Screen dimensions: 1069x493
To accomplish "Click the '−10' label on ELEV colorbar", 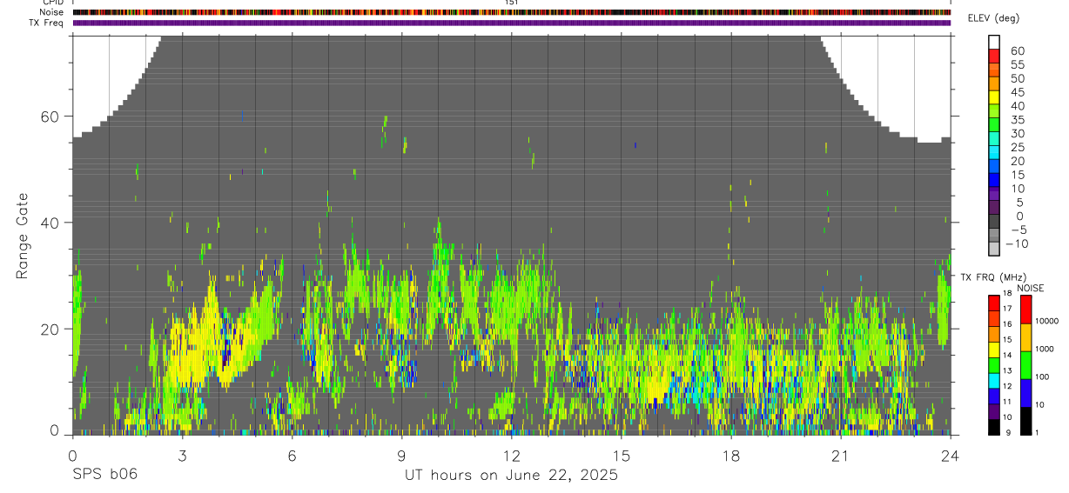I will pyautogui.click(x=1016, y=243).
